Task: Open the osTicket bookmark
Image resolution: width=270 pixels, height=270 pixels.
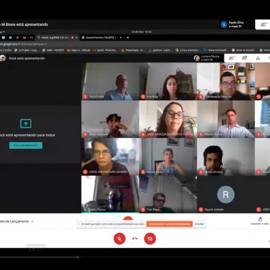Action: [x=26, y=50]
